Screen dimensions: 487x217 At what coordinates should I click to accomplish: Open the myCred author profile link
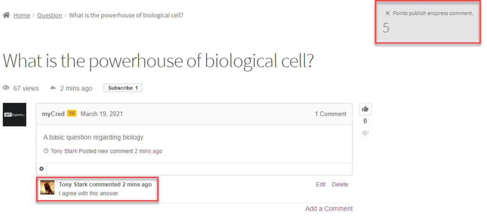[x=53, y=114]
